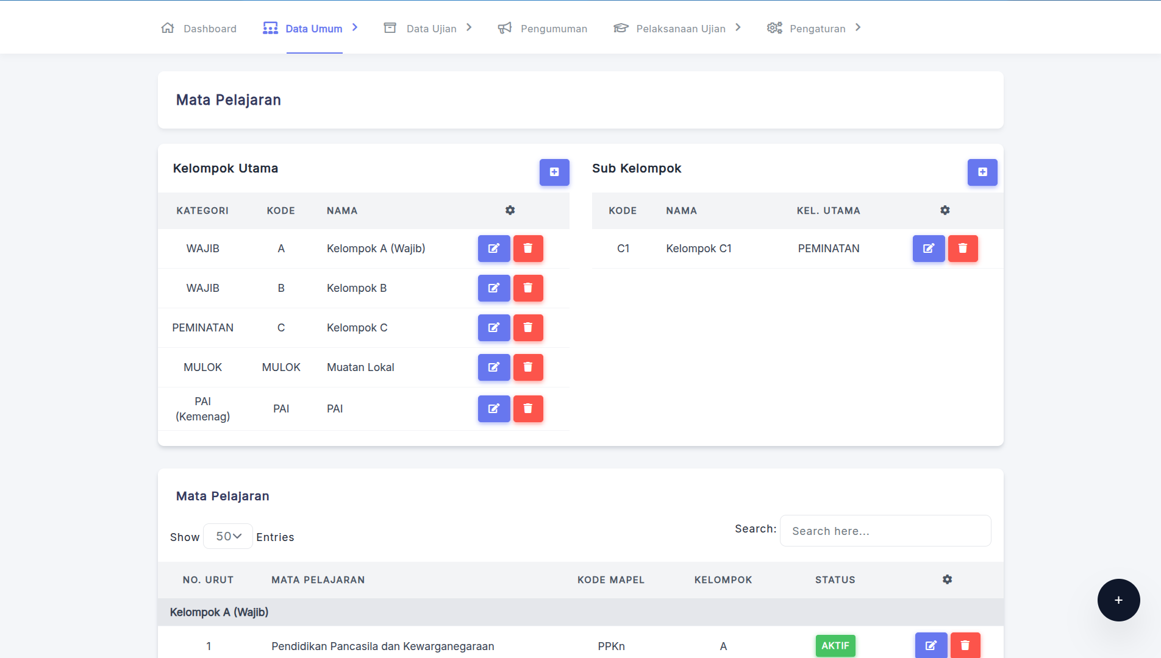Click the AKTIF status badge
The image size is (1161, 658).
[x=835, y=645]
